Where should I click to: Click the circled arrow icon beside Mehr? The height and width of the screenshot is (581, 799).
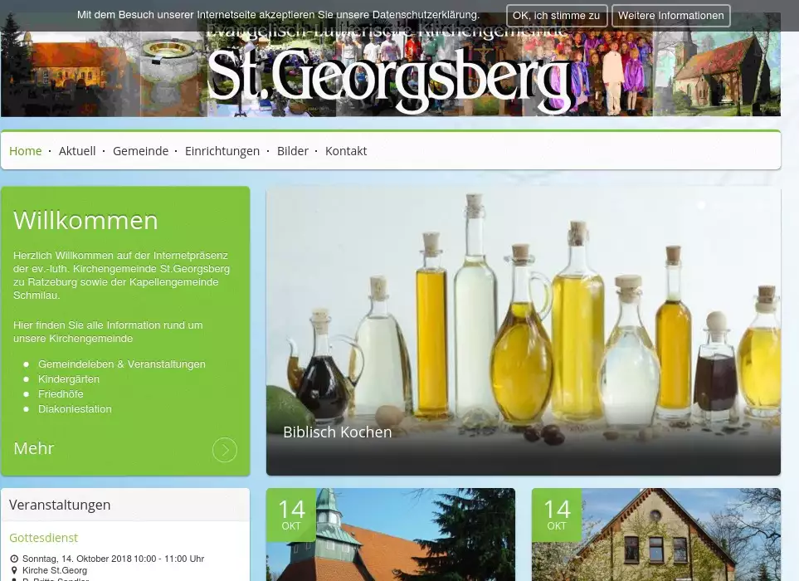[x=224, y=450]
